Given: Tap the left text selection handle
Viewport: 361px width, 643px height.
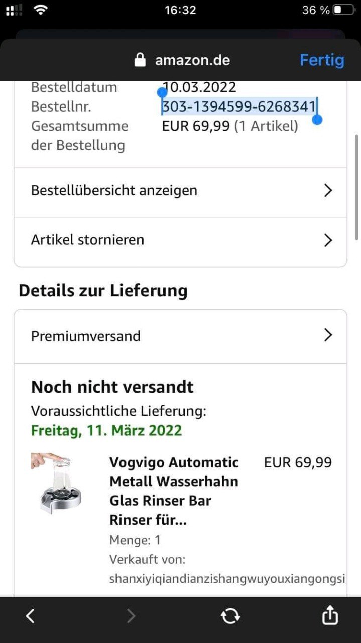Looking at the screenshot, I should coord(162,92).
